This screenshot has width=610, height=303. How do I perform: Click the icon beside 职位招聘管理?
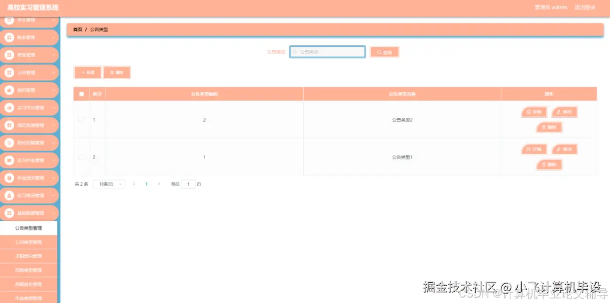pyautogui.click(x=9, y=143)
